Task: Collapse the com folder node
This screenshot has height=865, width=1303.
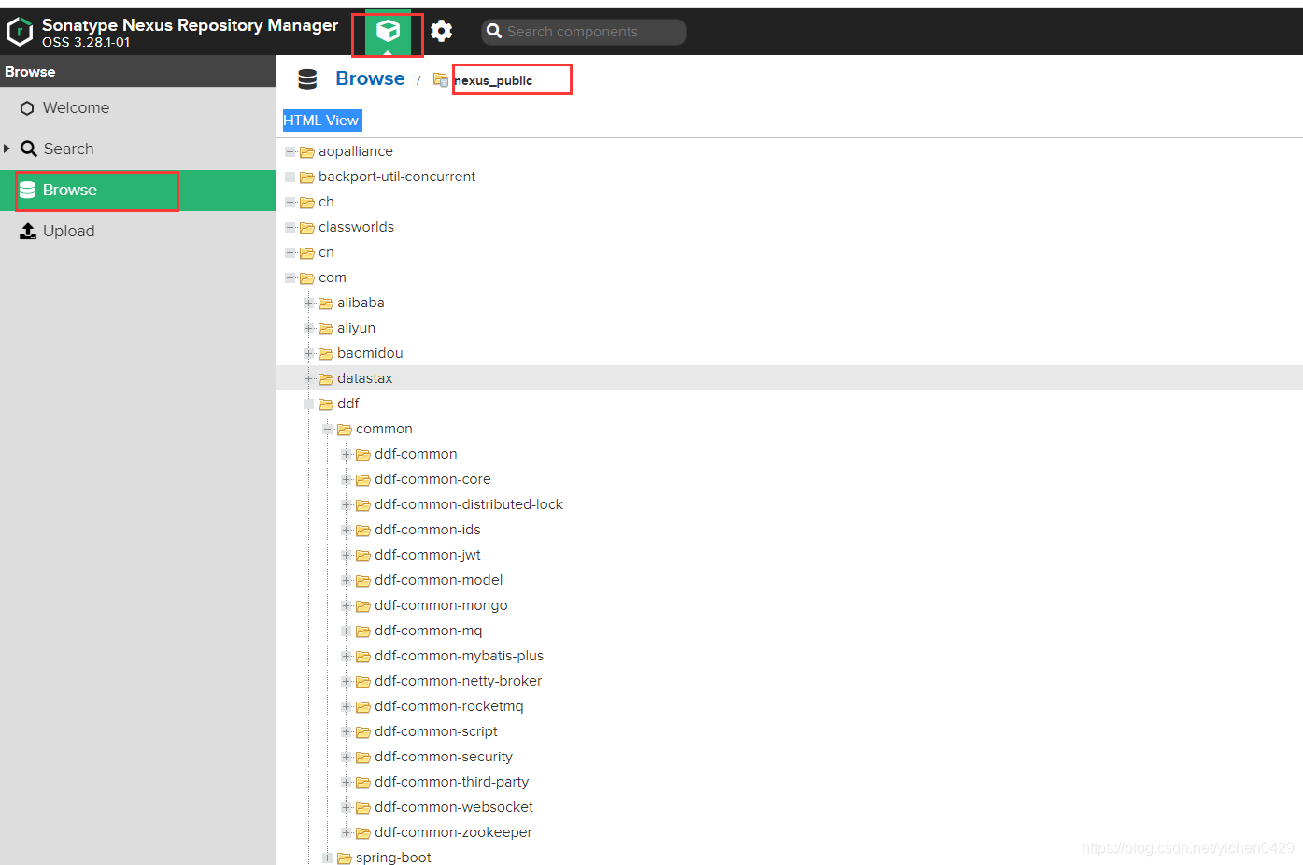Action: coord(290,277)
